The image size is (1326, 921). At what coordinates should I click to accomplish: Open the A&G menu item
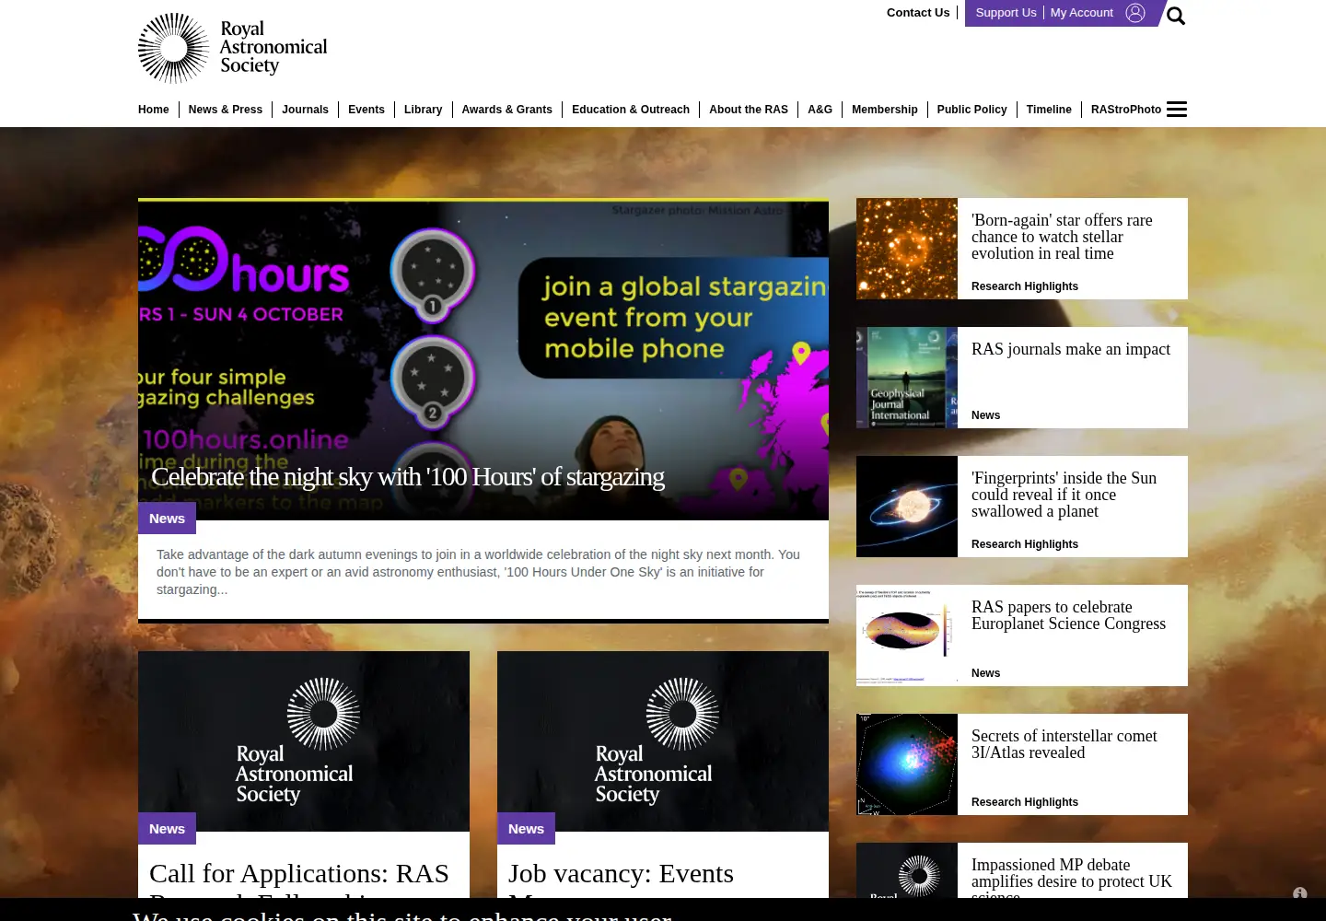pos(820,110)
